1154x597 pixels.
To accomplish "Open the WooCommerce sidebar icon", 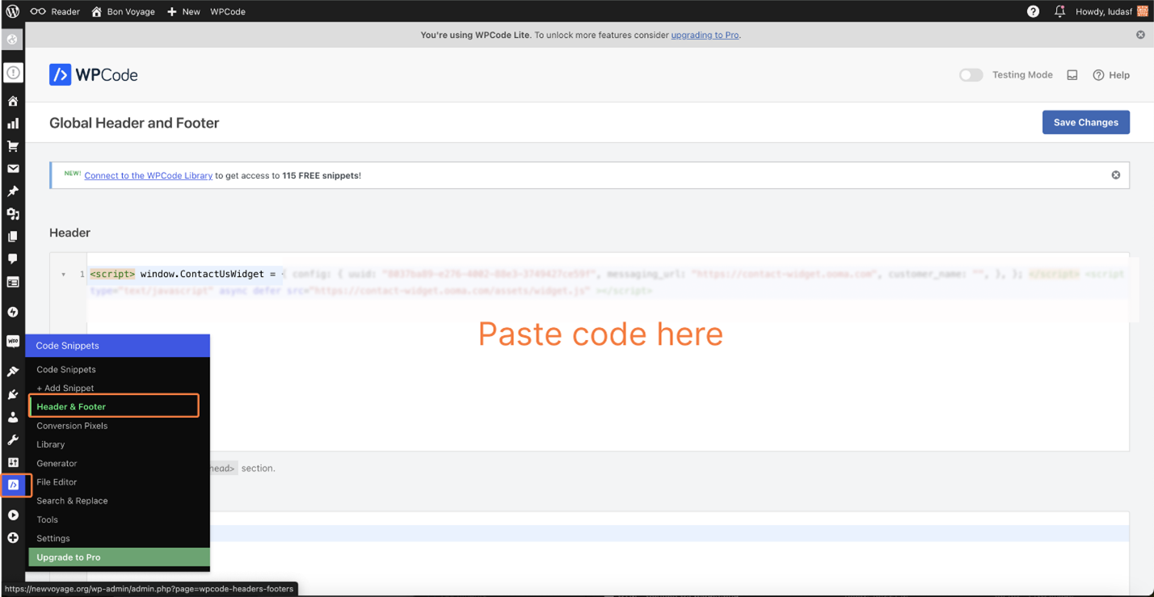I will click(13, 342).
